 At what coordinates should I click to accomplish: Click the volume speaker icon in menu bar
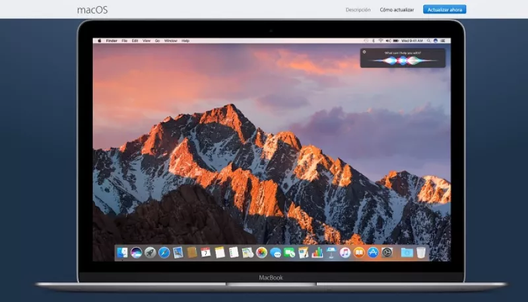click(389, 41)
